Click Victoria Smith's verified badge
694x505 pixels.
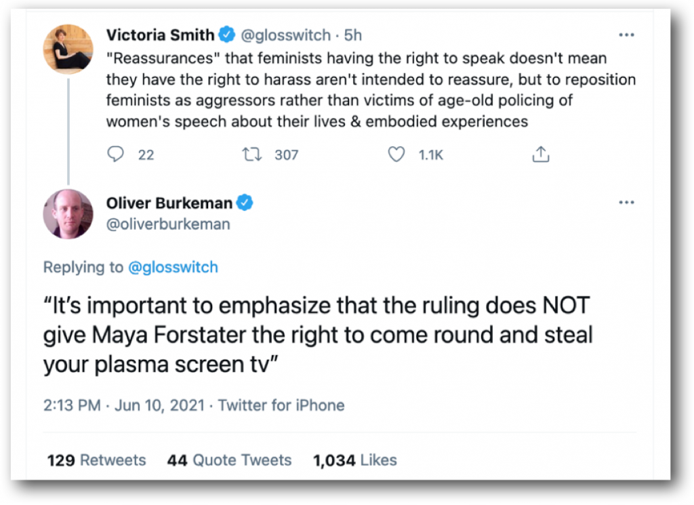(227, 34)
